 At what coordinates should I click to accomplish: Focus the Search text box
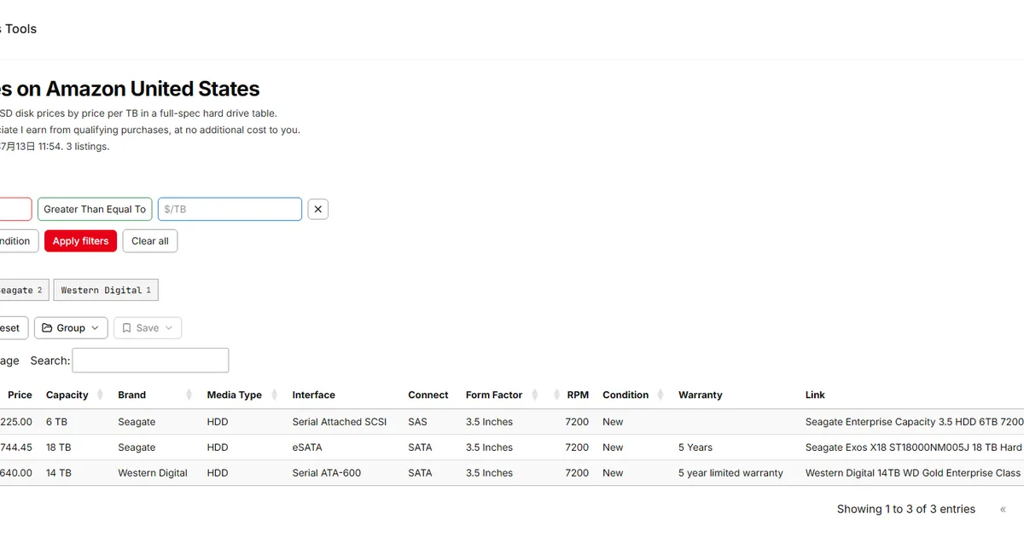coord(150,361)
